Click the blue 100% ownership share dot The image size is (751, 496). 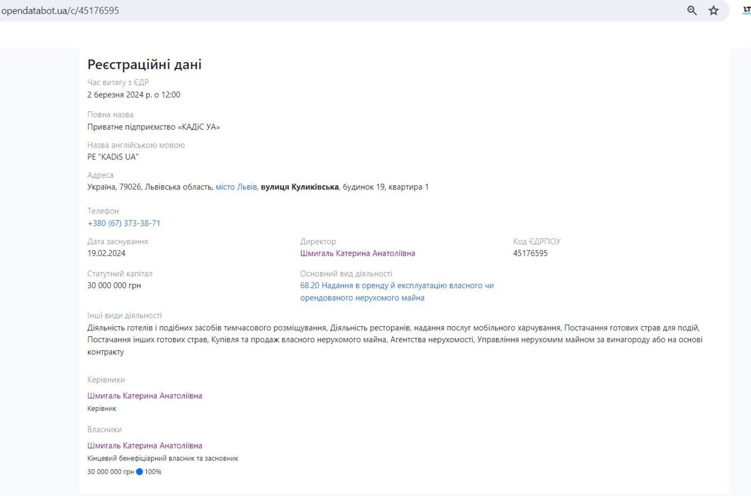click(x=139, y=472)
